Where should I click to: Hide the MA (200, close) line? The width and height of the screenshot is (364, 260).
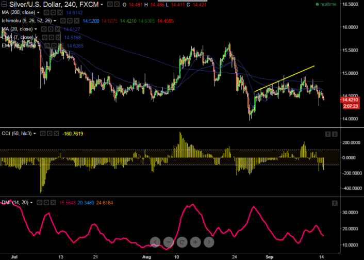pyautogui.click(x=46, y=12)
